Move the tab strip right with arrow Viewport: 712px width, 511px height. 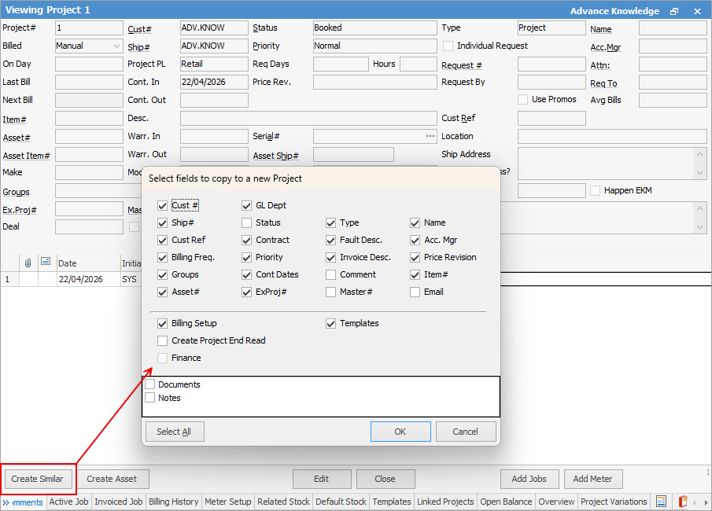[x=705, y=502]
